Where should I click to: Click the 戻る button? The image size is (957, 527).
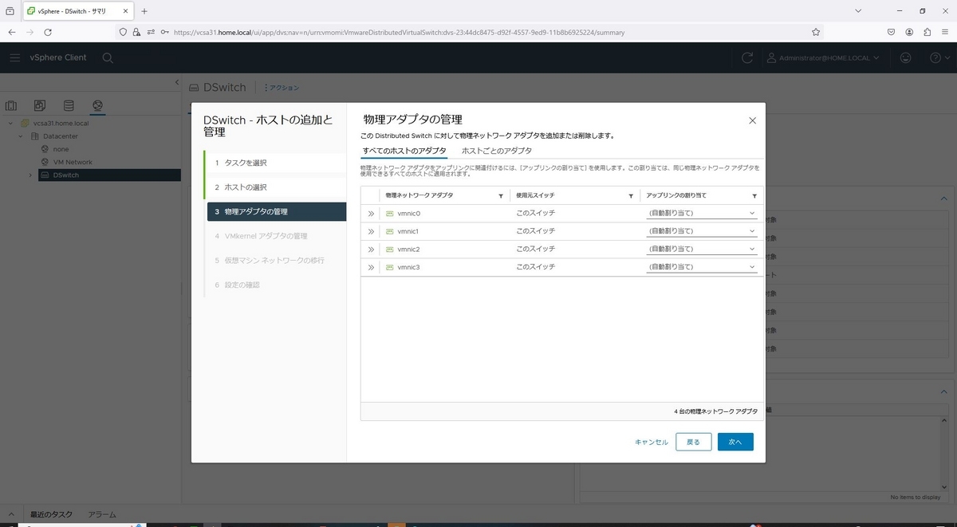click(693, 442)
